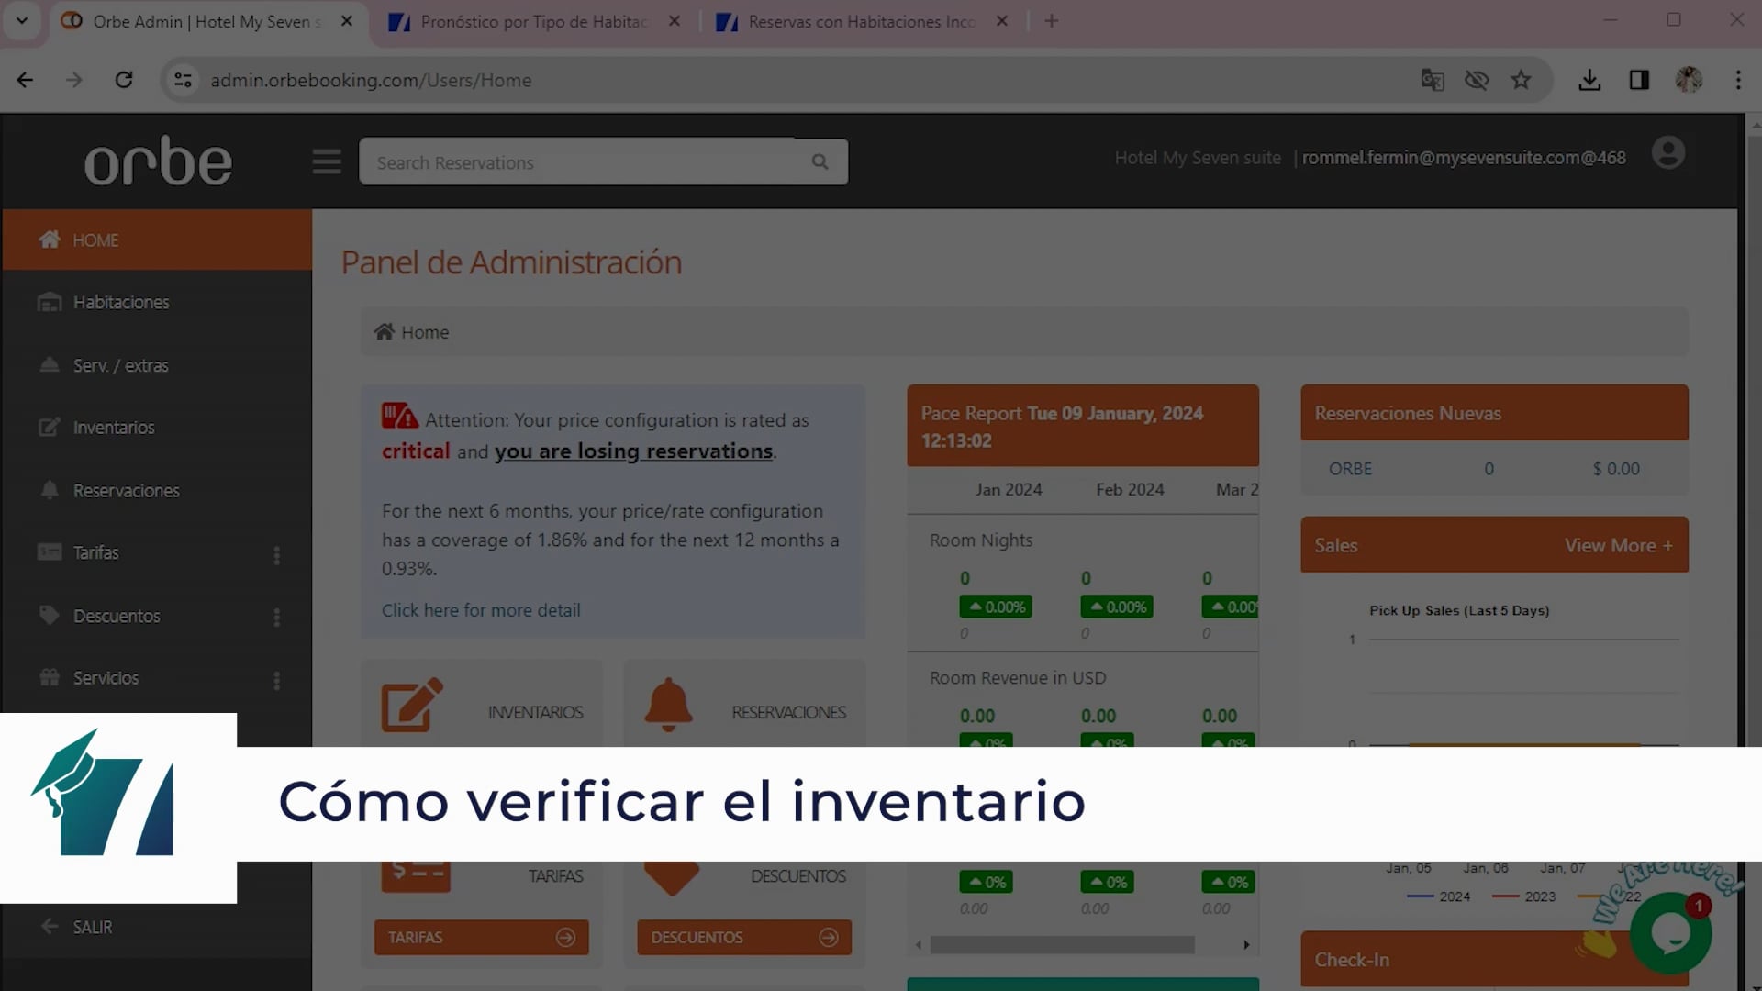Go back to previous page
Viewport: 1762px width, 991px height.
pos(25,81)
